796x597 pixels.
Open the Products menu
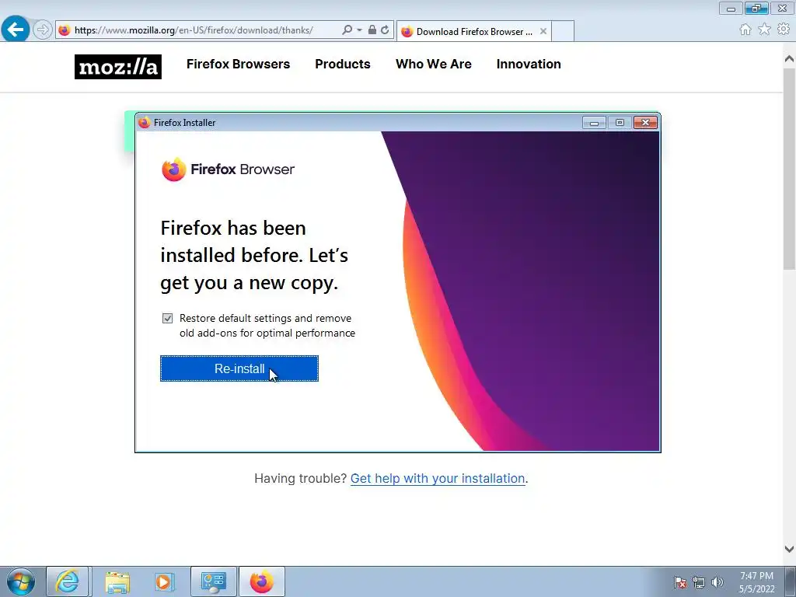[343, 64]
